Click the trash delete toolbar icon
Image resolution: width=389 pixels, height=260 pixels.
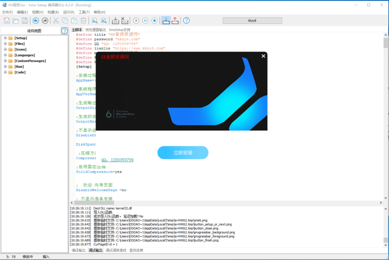(84, 20)
